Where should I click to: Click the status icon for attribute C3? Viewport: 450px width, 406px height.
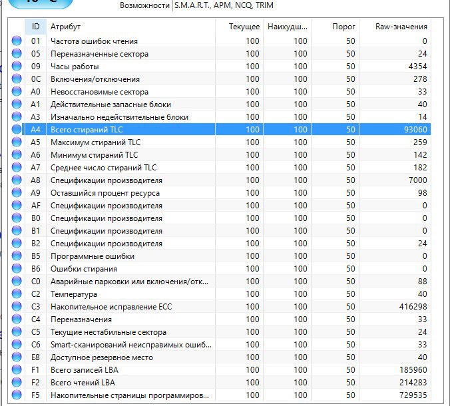(x=17, y=306)
